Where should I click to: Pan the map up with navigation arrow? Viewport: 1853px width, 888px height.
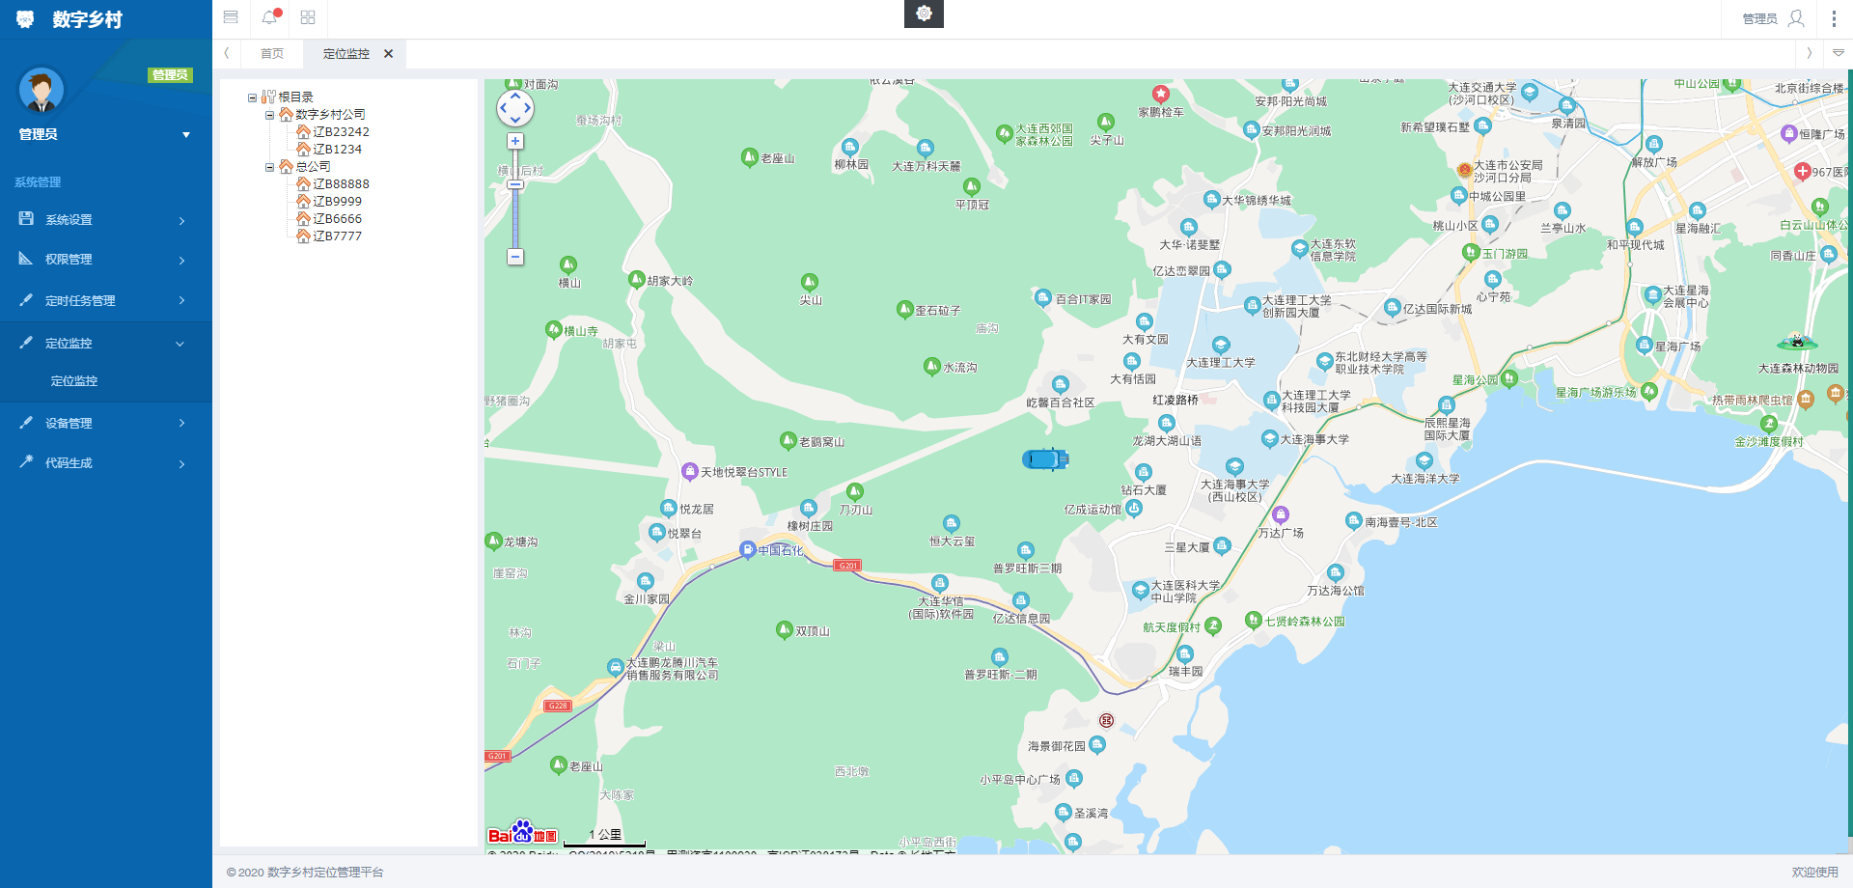(515, 96)
